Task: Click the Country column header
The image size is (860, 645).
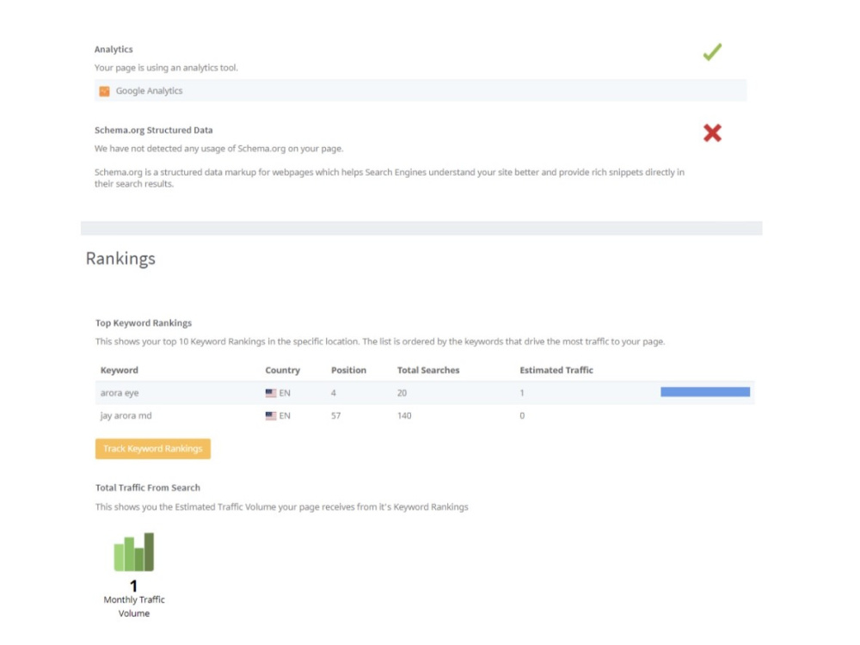Action: click(x=282, y=370)
